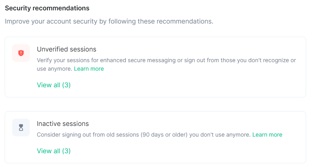Click the gray tile behind the hourglass
The image size is (313, 168).
pos(21,127)
